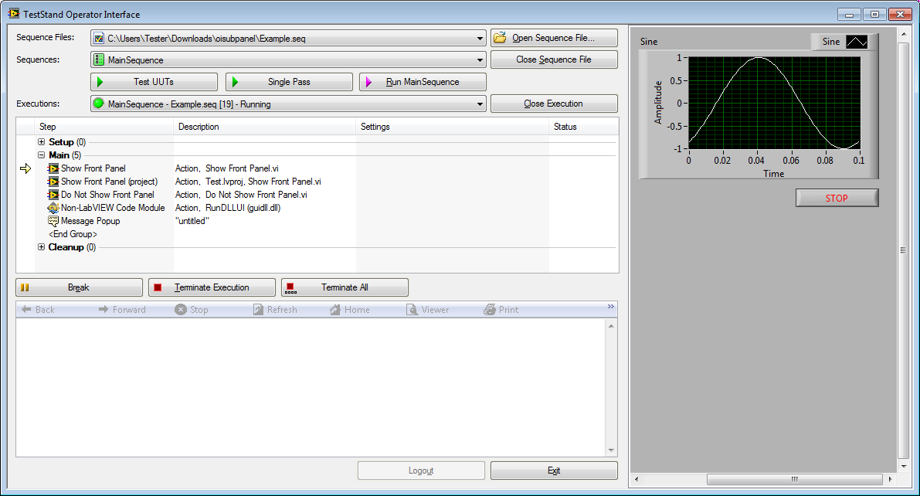
Task: Click Refresh in report toolbar
Action: pyautogui.click(x=275, y=309)
